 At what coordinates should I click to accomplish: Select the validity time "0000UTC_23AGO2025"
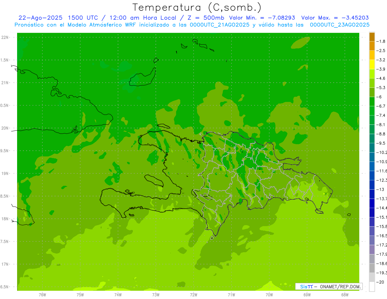tap(340, 25)
